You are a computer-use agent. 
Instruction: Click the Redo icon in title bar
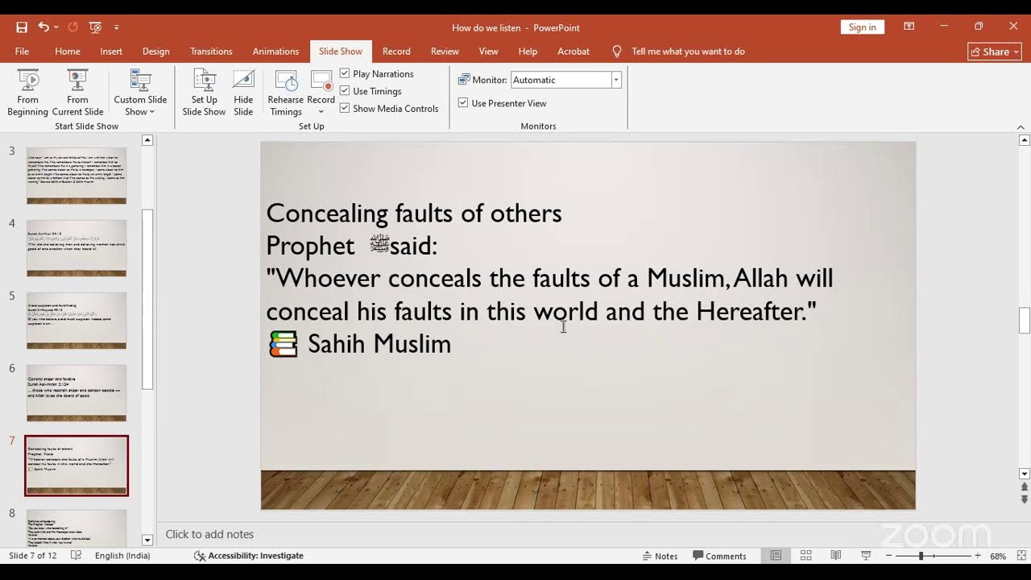72,27
